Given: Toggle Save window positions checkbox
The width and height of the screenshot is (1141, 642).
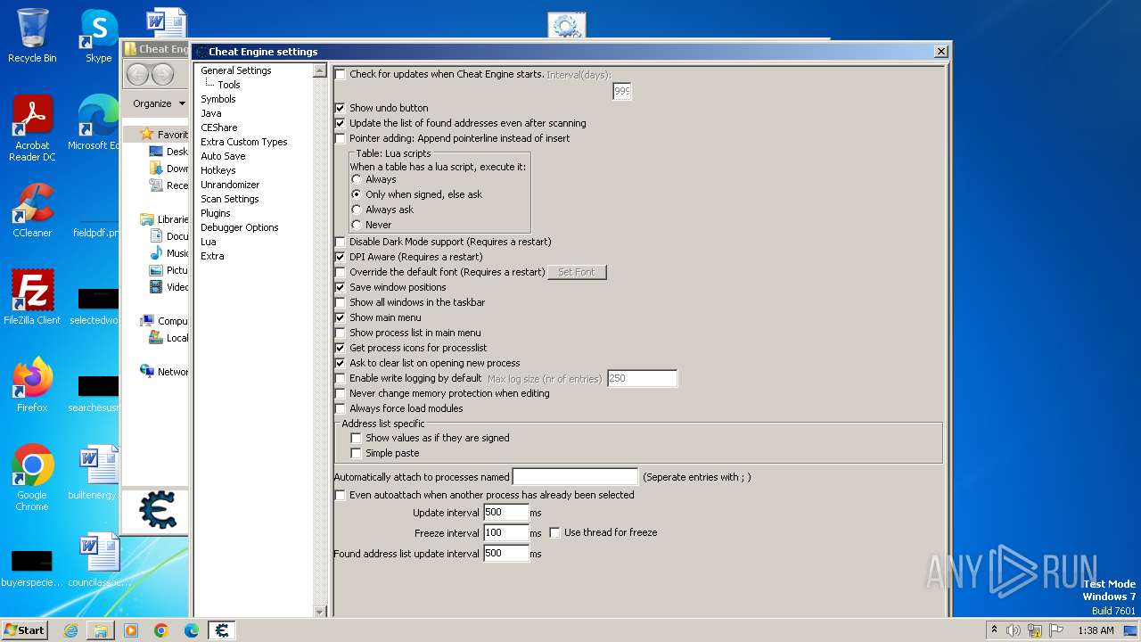Looking at the screenshot, I should tap(341, 287).
